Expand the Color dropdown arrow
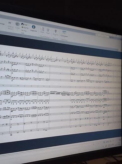Image resolution: width=122 pixels, height=164 pixels. [x=18, y=30]
